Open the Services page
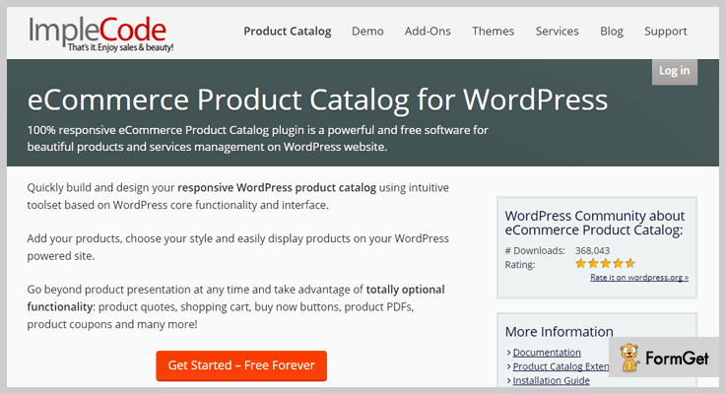 click(x=557, y=31)
